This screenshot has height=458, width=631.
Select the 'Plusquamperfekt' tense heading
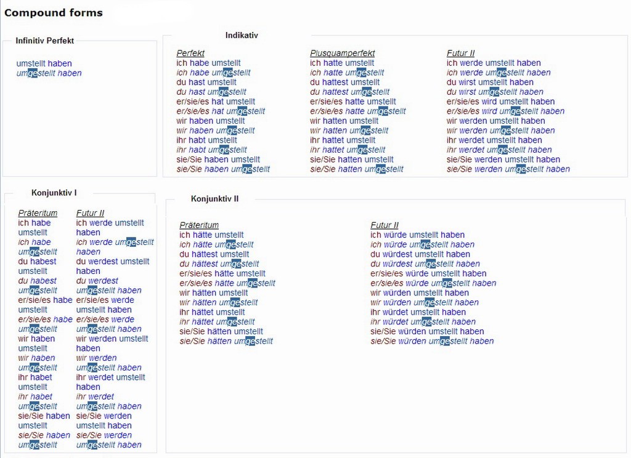[342, 54]
